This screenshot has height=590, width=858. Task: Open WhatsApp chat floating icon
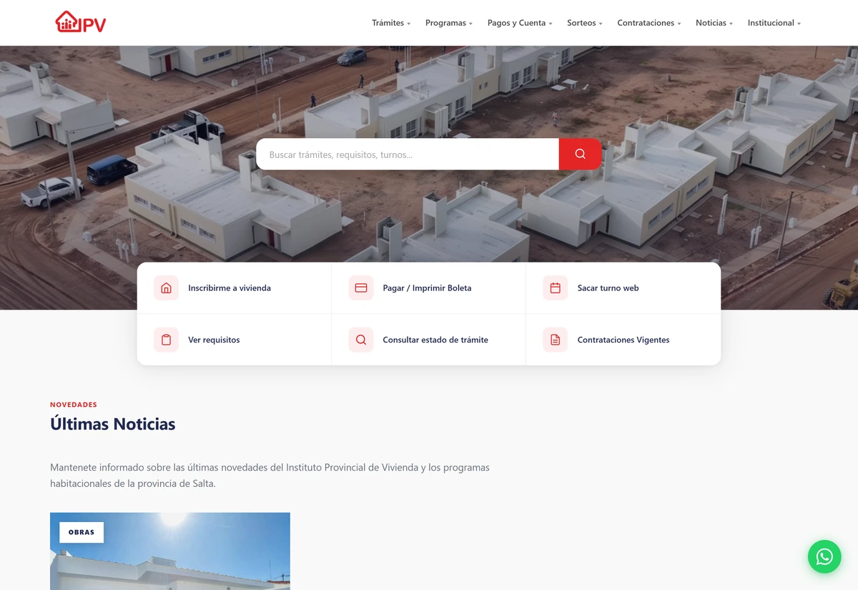(824, 556)
